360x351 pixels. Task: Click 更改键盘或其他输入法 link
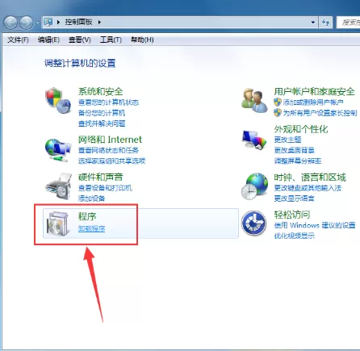[308, 188]
